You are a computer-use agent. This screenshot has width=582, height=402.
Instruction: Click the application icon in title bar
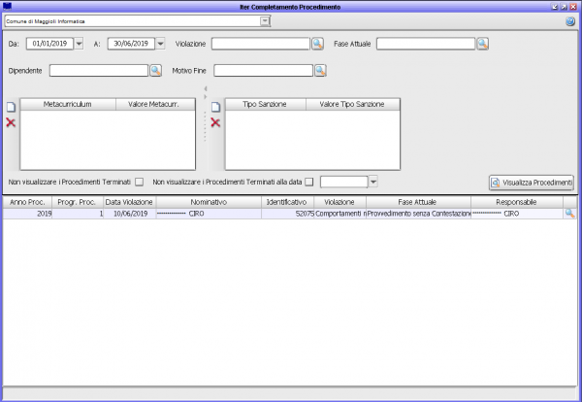pos(7,7)
